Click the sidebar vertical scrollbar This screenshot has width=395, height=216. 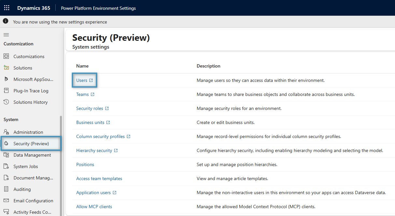click(x=62, y=163)
